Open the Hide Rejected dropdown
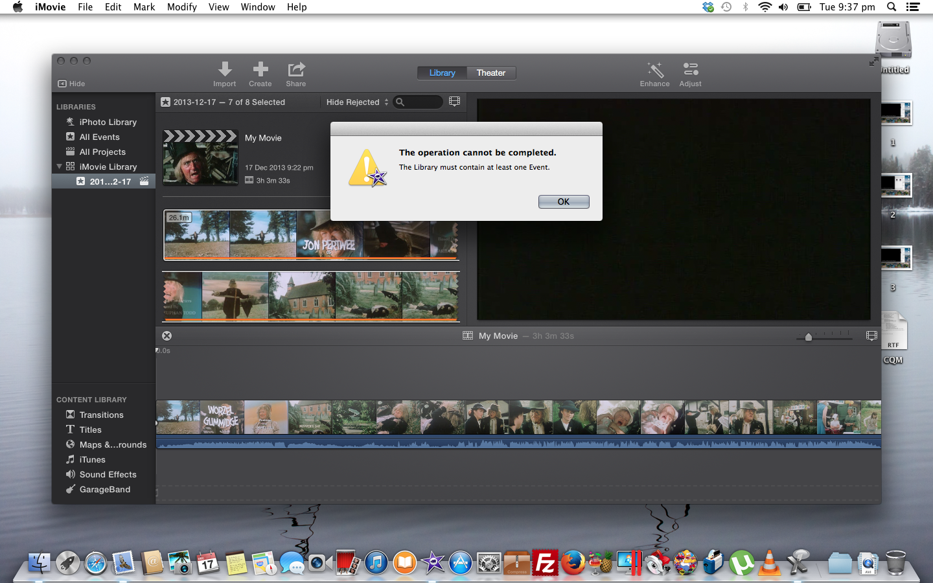The image size is (933, 583). point(357,102)
